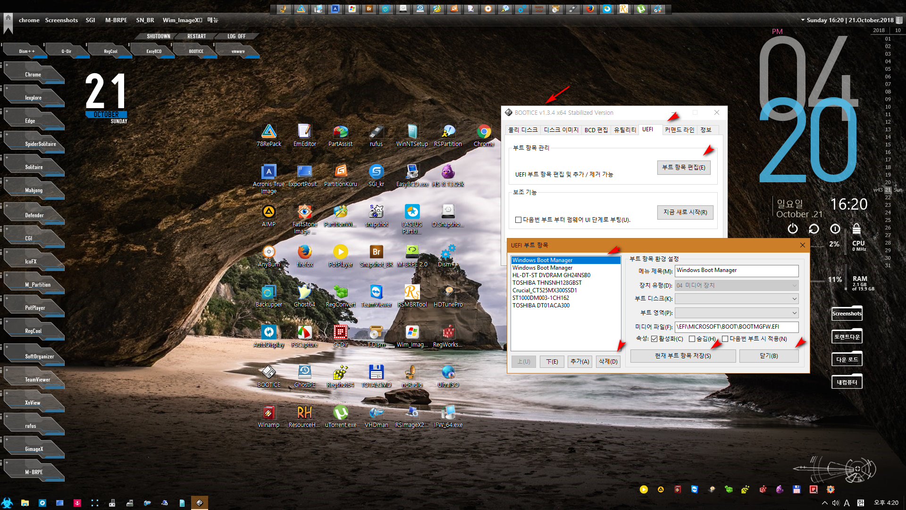Open HDTunePro desktop icon

pyautogui.click(x=448, y=296)
